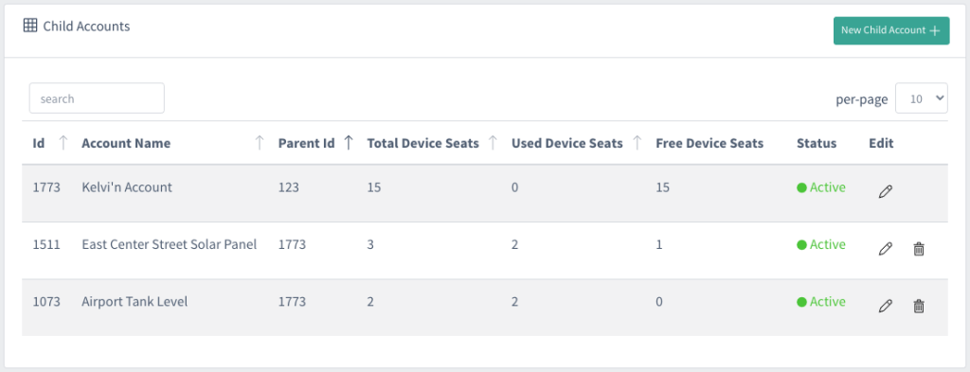970x372 pixels.
Task: Sort table by Id arrow
Action: [x=63, y=143]
